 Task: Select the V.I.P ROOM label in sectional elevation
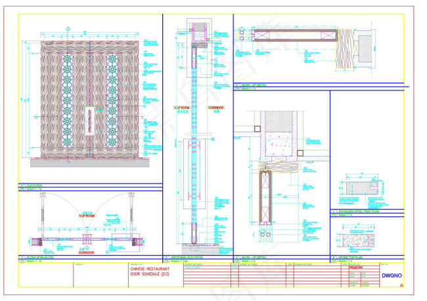pyautogui.click(x=181, y=108)
